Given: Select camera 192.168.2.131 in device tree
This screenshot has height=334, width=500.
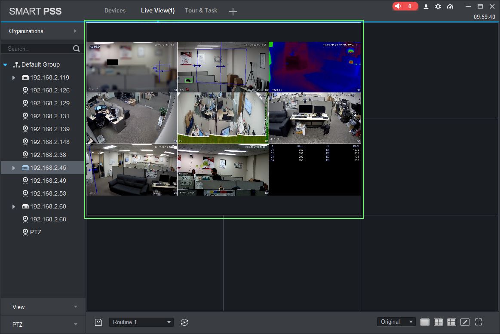Looking at the screenshot, I should 49,116.
